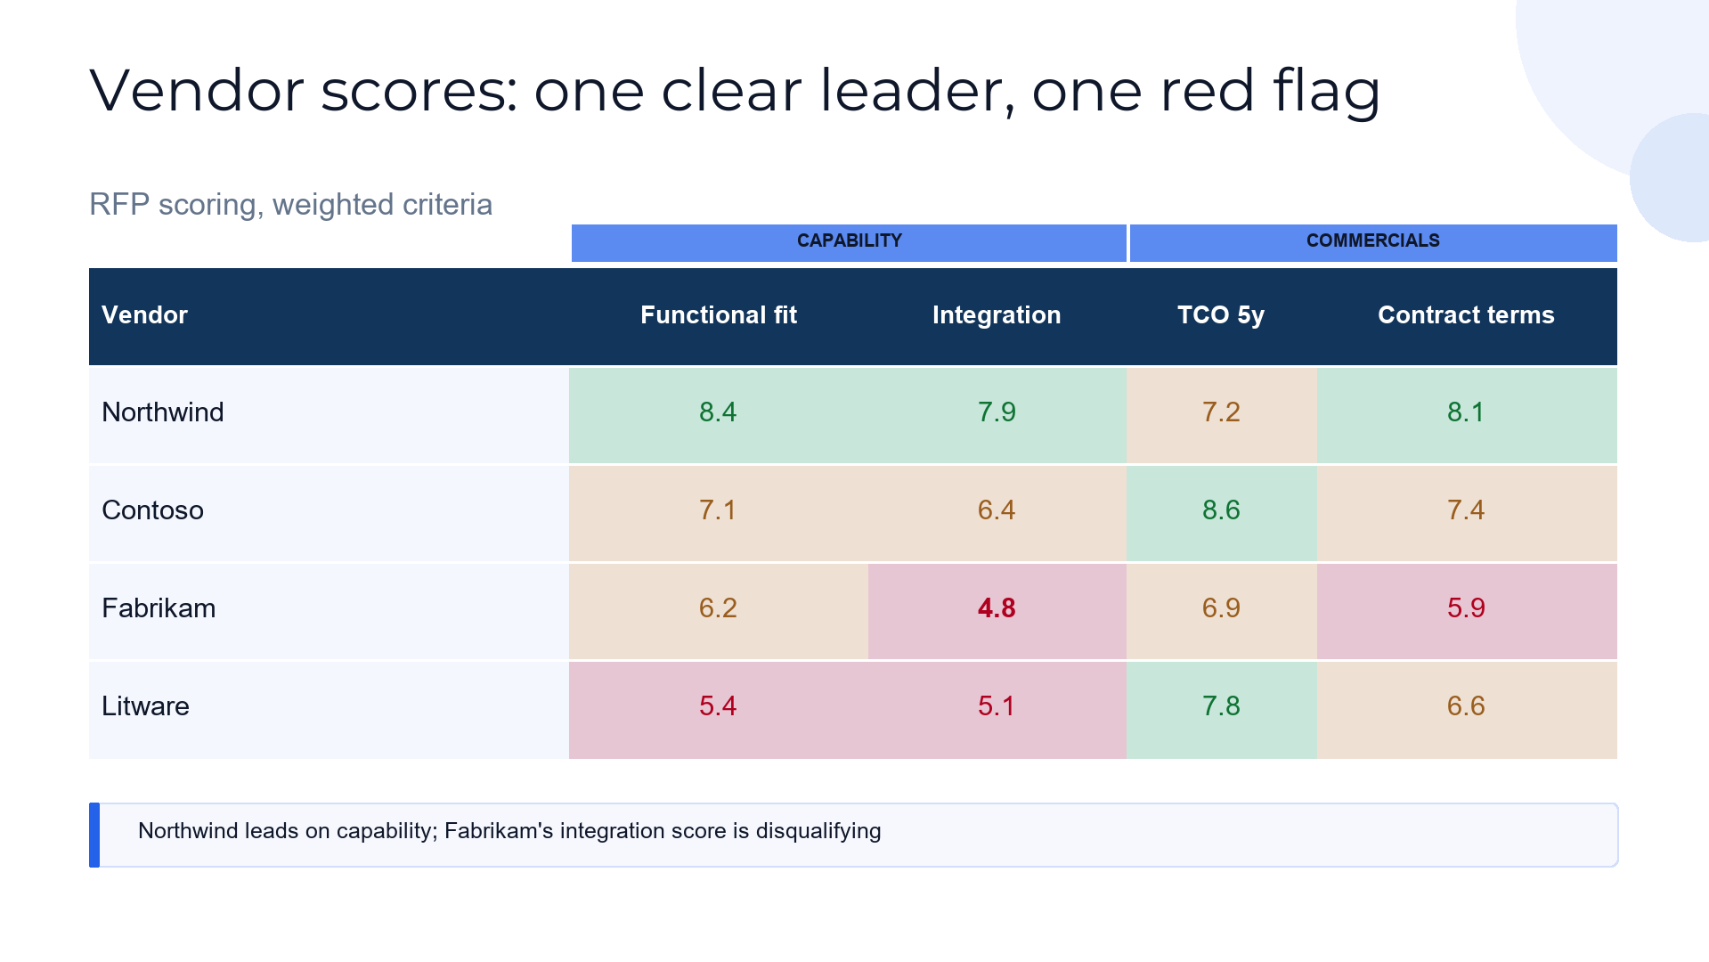Select the COMMERCIALS group header
This screenshot has height=962, width=1709.
[x=1373, y=242]
